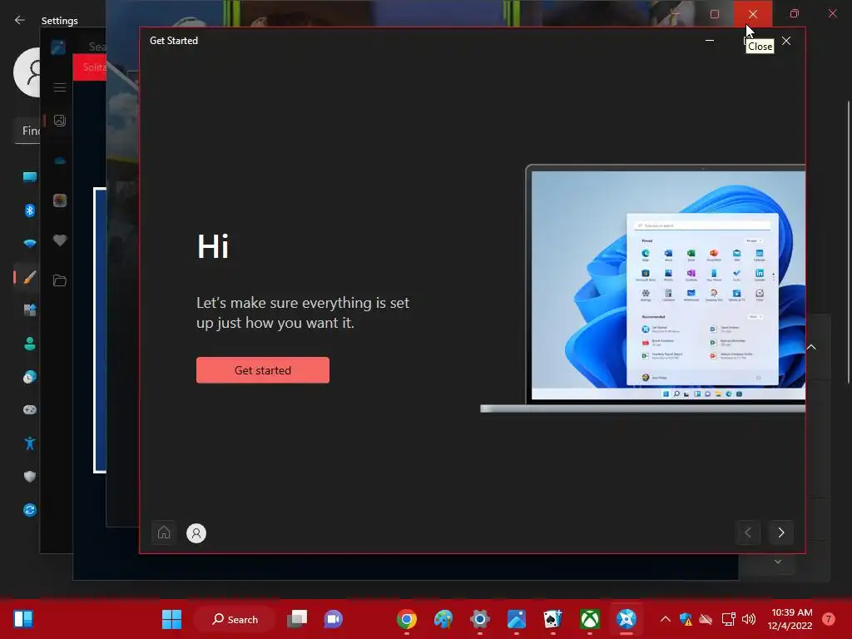The height and width of the screenshot is (639, 852).
Task: Click the Get started button
Action: pos(262,370)
